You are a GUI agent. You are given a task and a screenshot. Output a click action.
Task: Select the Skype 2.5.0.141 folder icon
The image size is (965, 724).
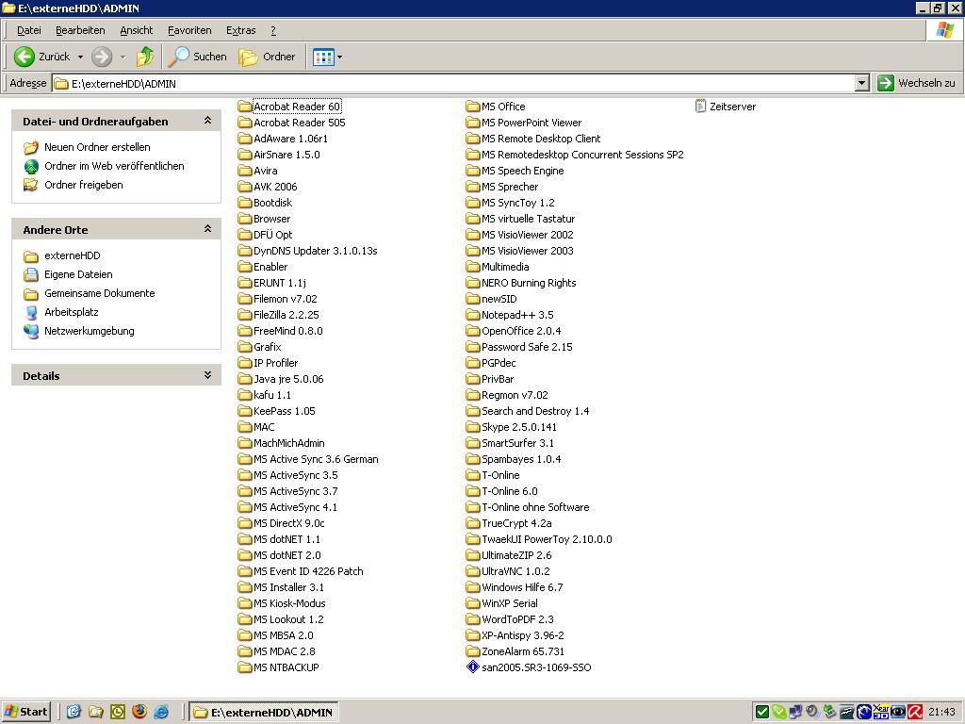click(x=473, y=427)
